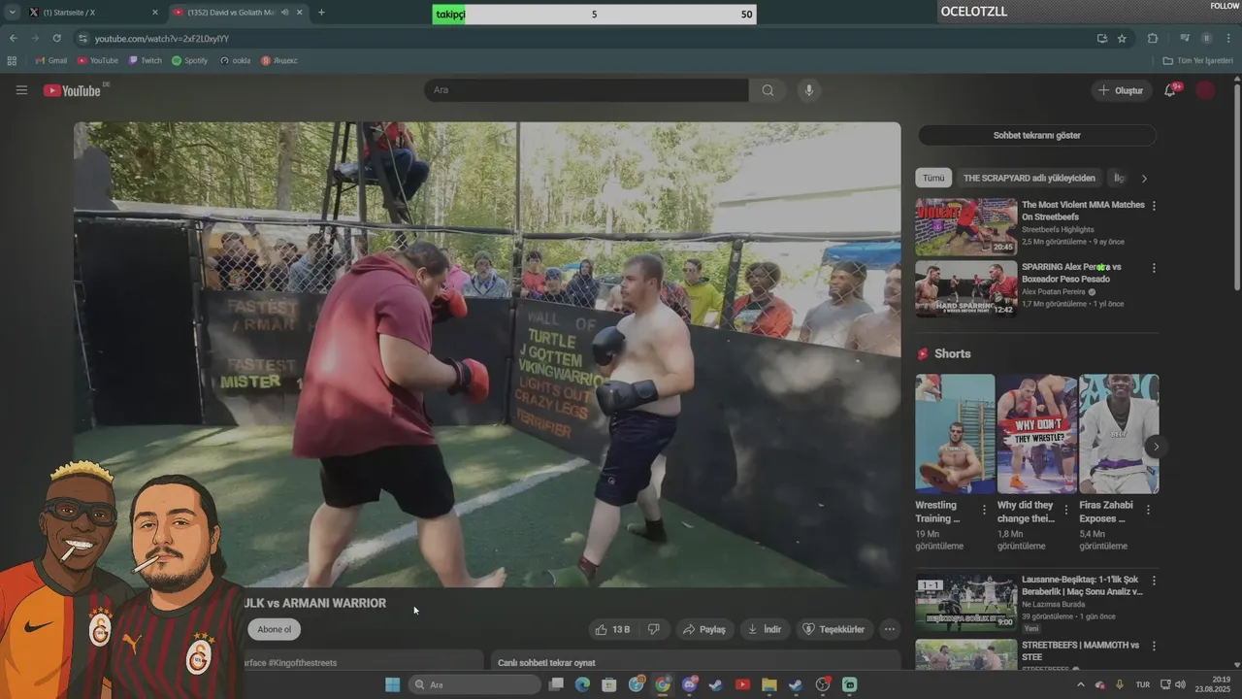This screenshot has height=699, width=1242.
Task: Open Tüm Yer İşaretleri bookmarks folder
Action: [x=1196, y=60]
